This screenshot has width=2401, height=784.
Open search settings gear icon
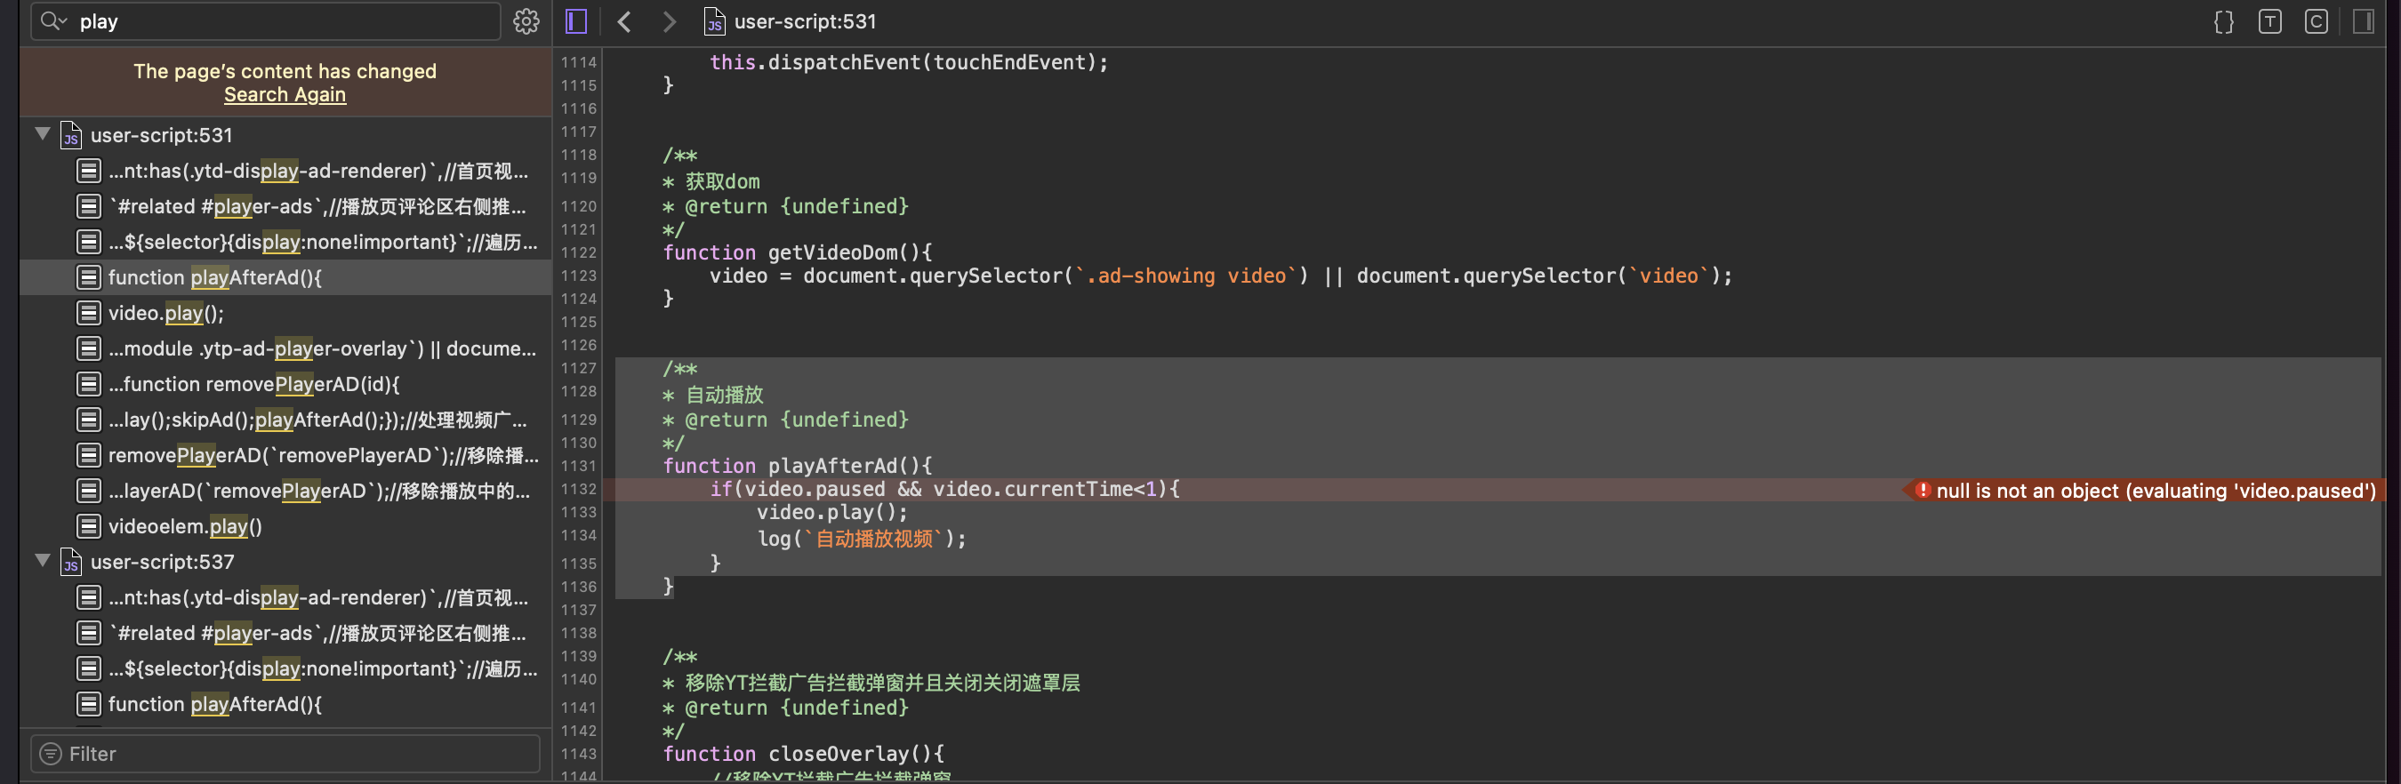point(526,21)
